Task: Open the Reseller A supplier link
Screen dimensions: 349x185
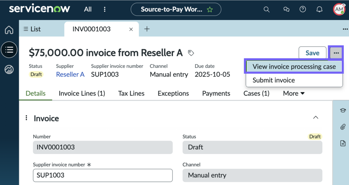Action: tap(70, 74)
